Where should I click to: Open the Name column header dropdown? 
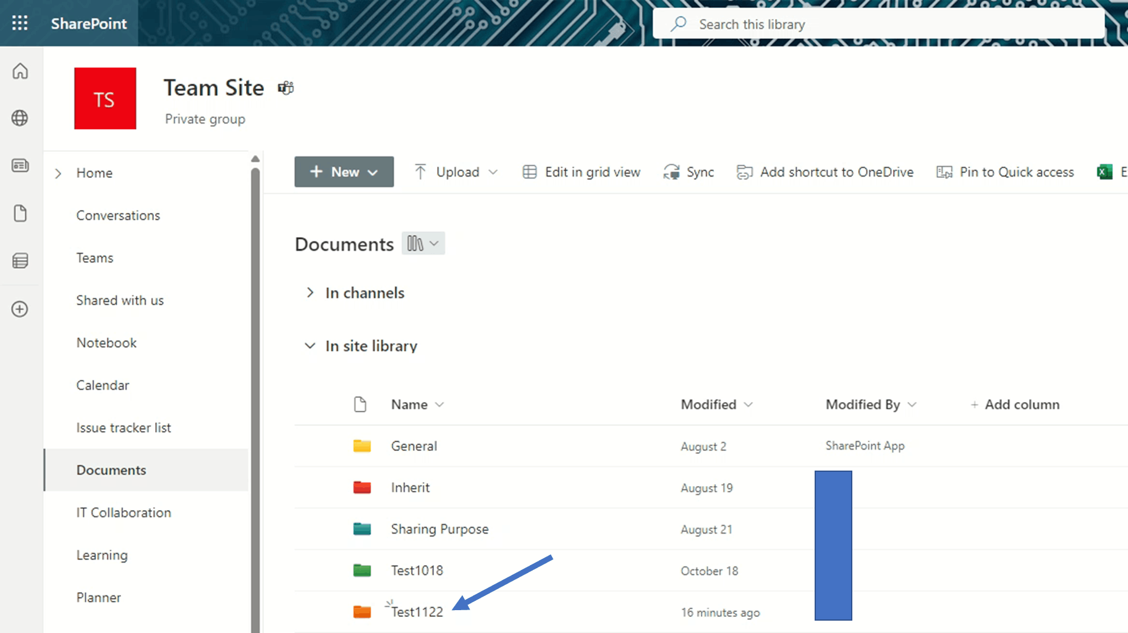point(417,405)
